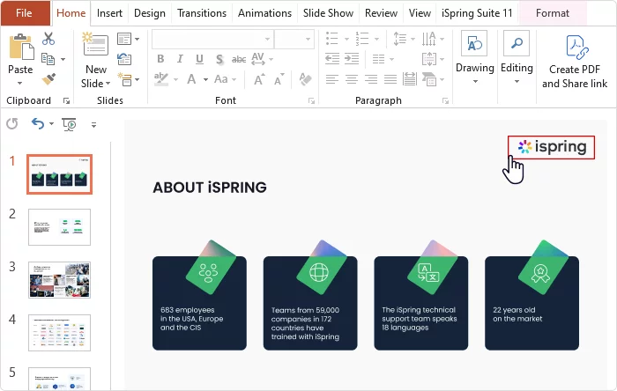Increase font size with large A
The width and height of the screenshot is (617, 391).
pyautogui.click(x=259, y=80)
